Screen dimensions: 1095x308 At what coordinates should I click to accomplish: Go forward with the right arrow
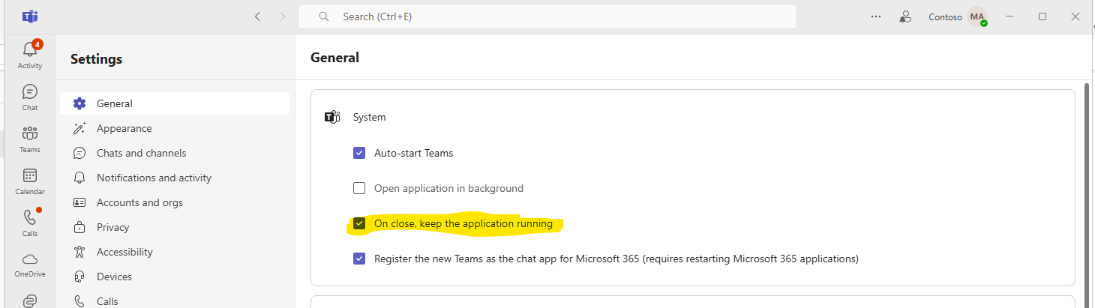[x=282, y=16]
